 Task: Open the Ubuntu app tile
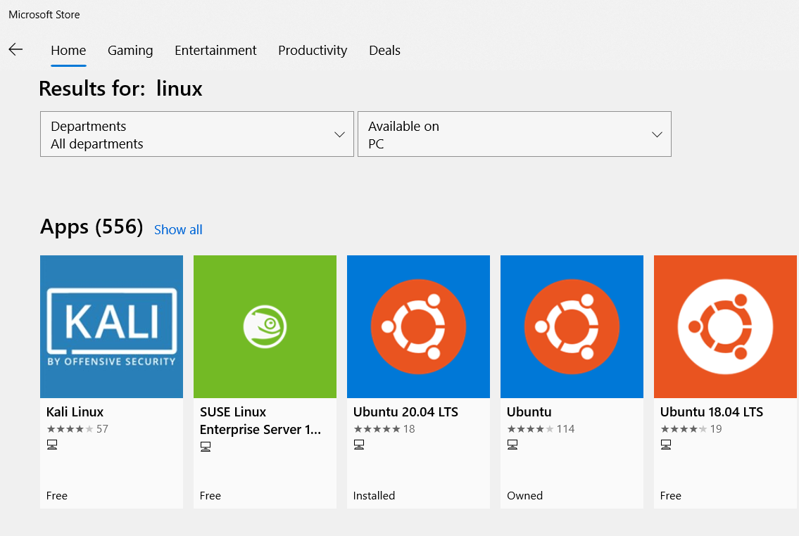pyautogui.click(x=572, y=326)
